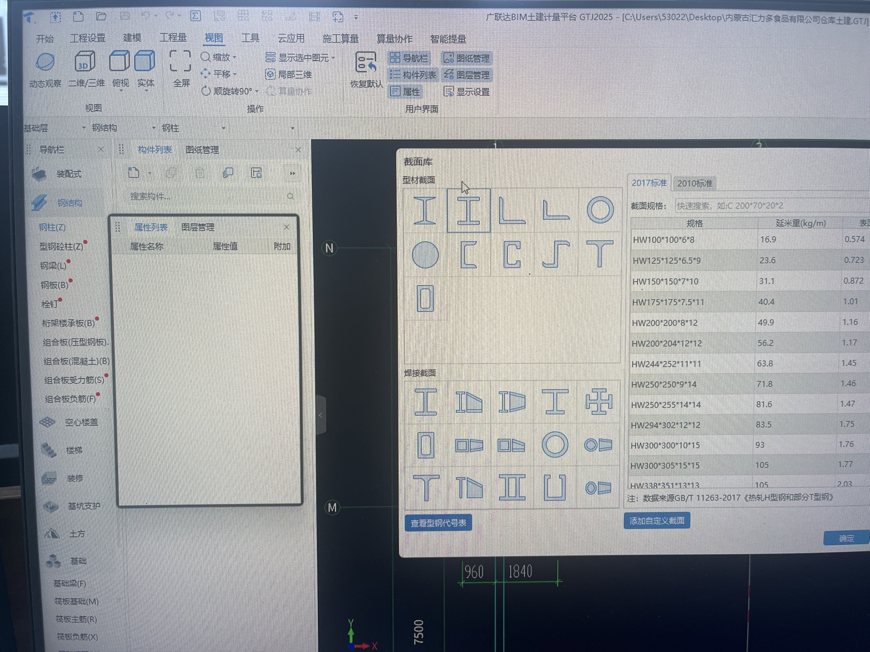
Task: Select the hot-rolled H-beam section icon
Action: point(469,210)
